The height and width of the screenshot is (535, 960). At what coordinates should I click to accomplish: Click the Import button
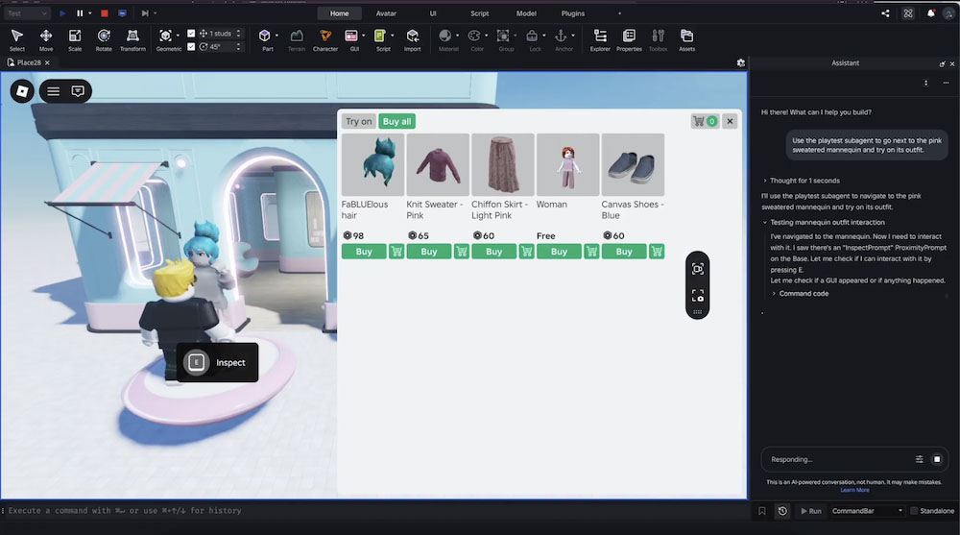(x=413, y=39)
